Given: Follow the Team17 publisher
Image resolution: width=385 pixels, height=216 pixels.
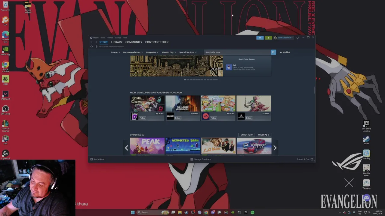Looking at the screenshot, I should (142, 118).
